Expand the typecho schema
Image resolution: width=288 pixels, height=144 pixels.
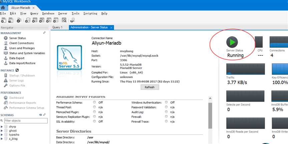[2, 135]
